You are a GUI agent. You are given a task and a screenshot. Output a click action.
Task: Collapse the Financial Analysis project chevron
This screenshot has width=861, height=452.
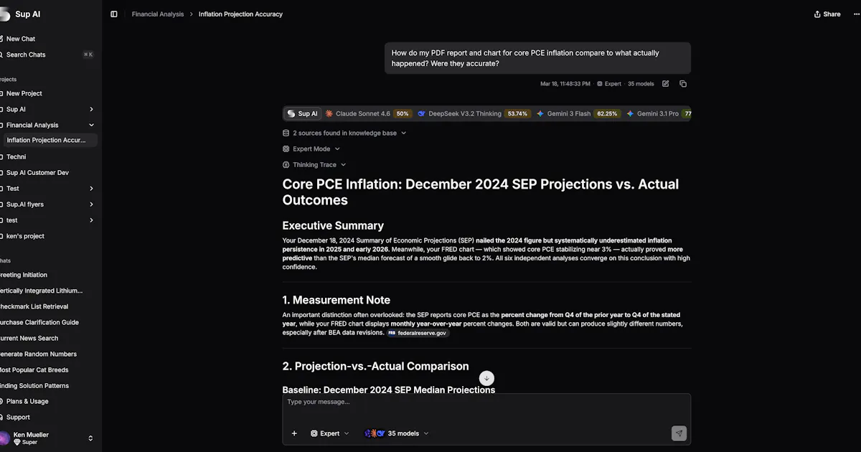click(x=91, y=125)
